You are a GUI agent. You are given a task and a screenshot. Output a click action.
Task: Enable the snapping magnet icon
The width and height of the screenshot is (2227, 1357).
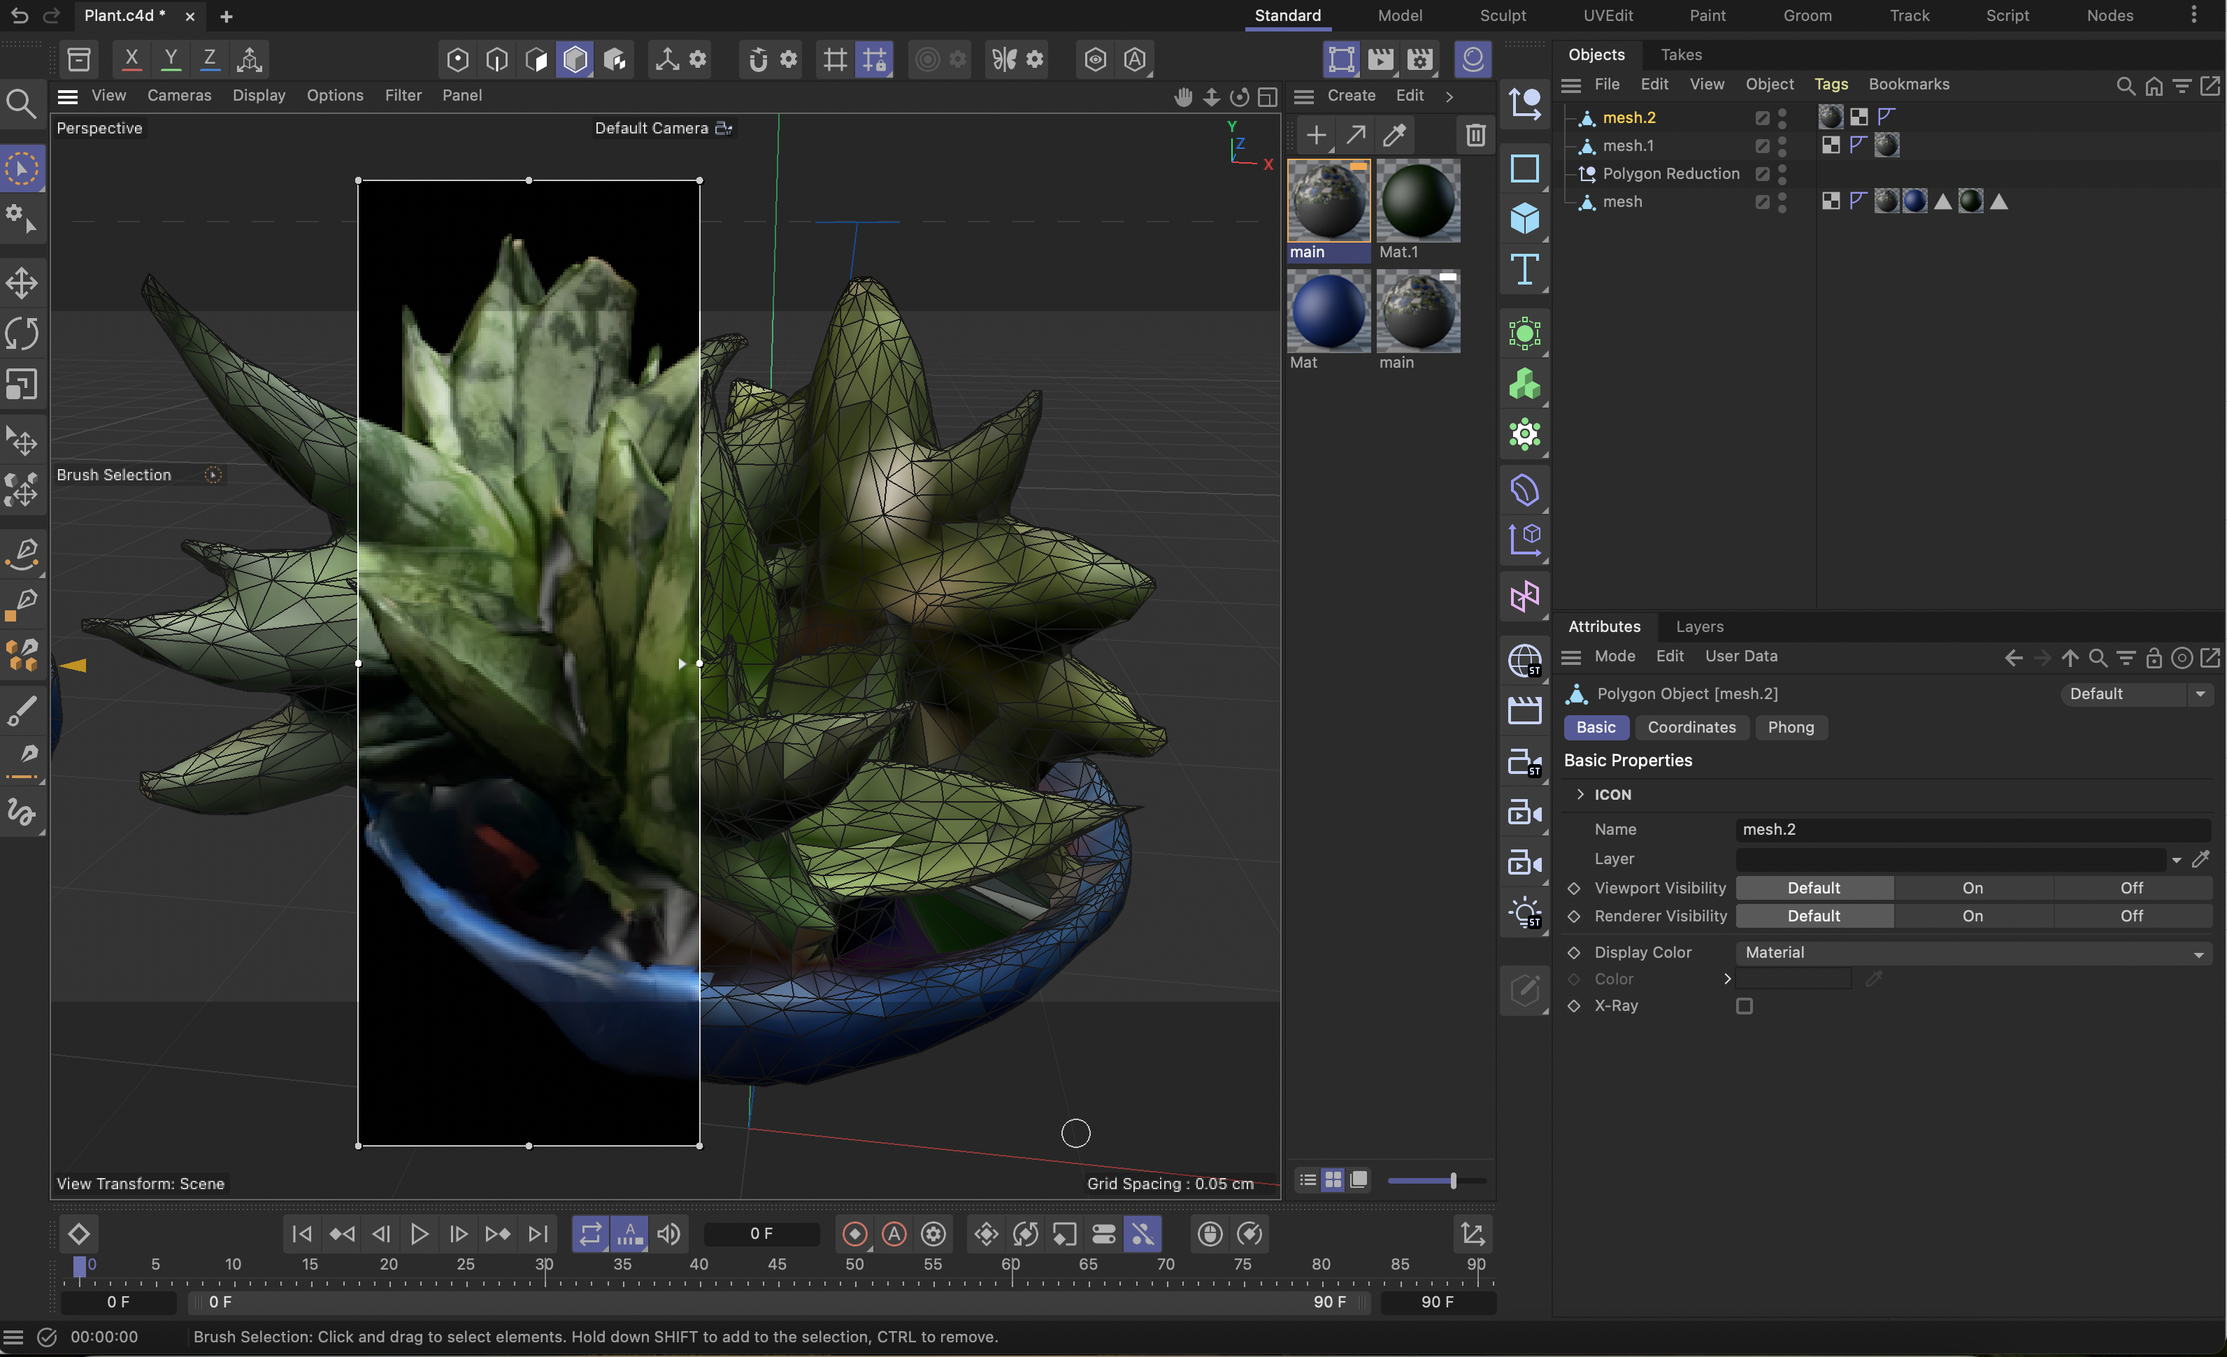pyautogui.click(x=756, y=59)
